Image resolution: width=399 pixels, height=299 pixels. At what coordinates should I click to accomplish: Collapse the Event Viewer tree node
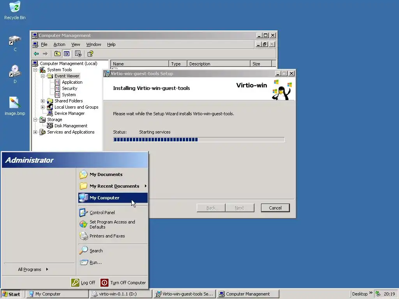coord(43,76)
